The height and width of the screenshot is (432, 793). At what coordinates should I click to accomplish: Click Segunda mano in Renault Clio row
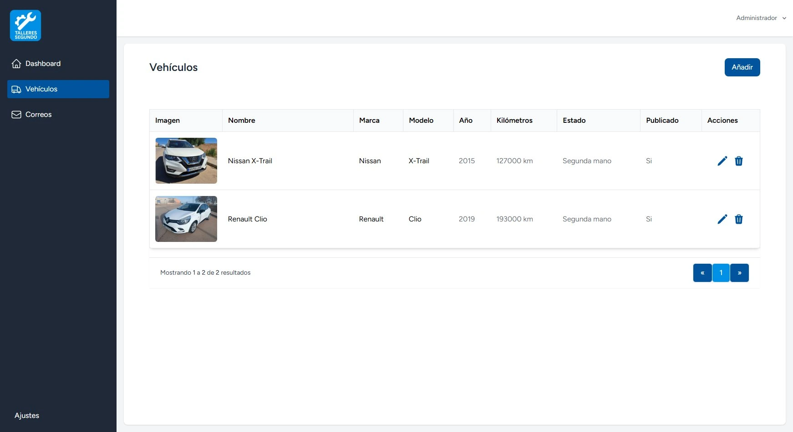coord(587,219)
